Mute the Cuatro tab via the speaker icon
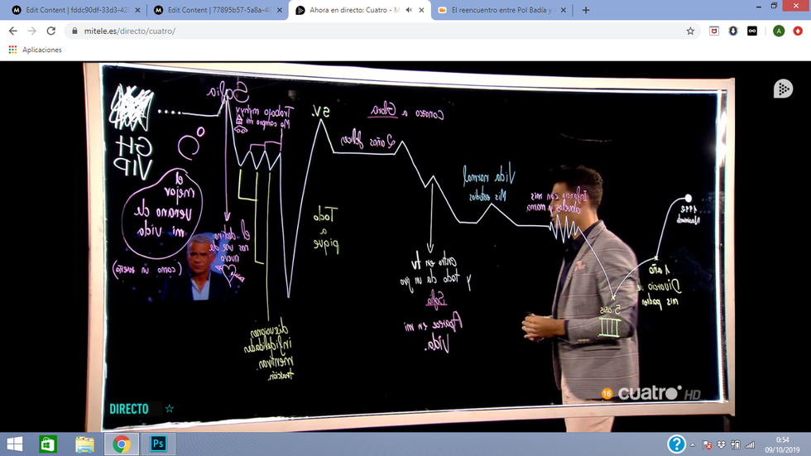Screen dimensions: 811x456 click(x=409, y=10)
